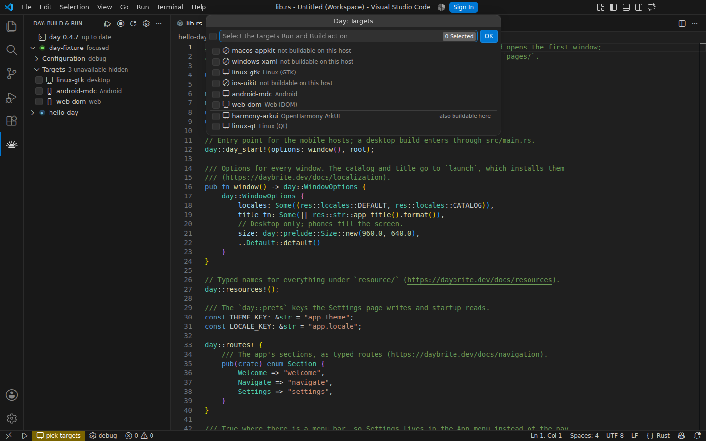Click the Refresh icon in Build & Run header
706x441 pixels.
(x=133, y=24)
